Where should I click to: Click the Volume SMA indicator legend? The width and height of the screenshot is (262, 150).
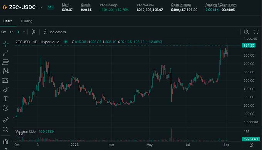pyautogui.click(x=26, y=132)
